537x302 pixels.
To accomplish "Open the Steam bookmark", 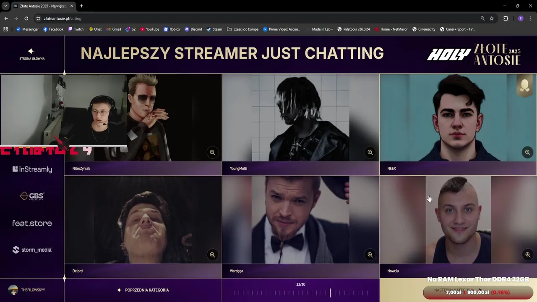I will 214,29.
